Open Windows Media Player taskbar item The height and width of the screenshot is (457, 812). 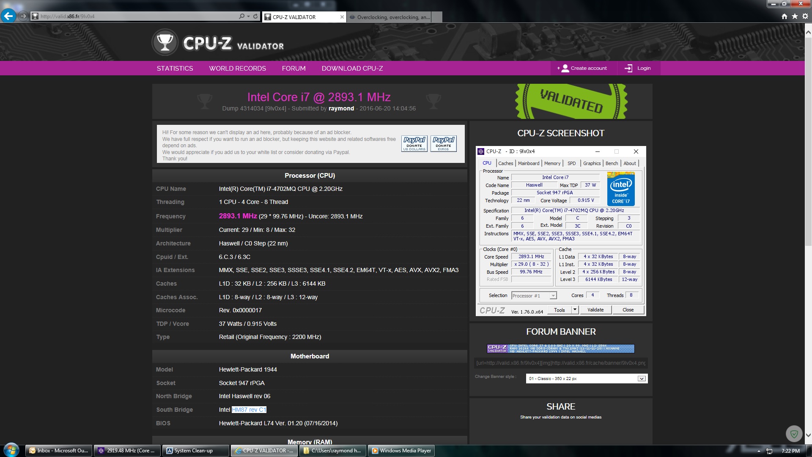(401, 451)
